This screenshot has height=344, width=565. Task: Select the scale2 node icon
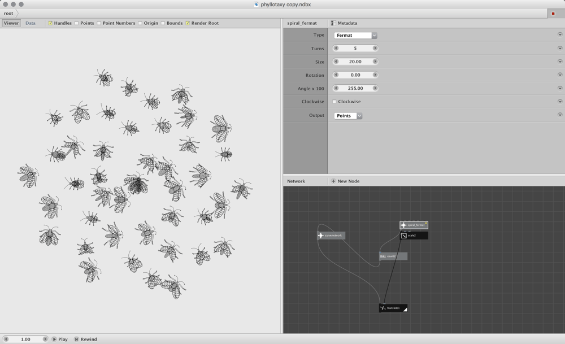[x=403, y=236]
